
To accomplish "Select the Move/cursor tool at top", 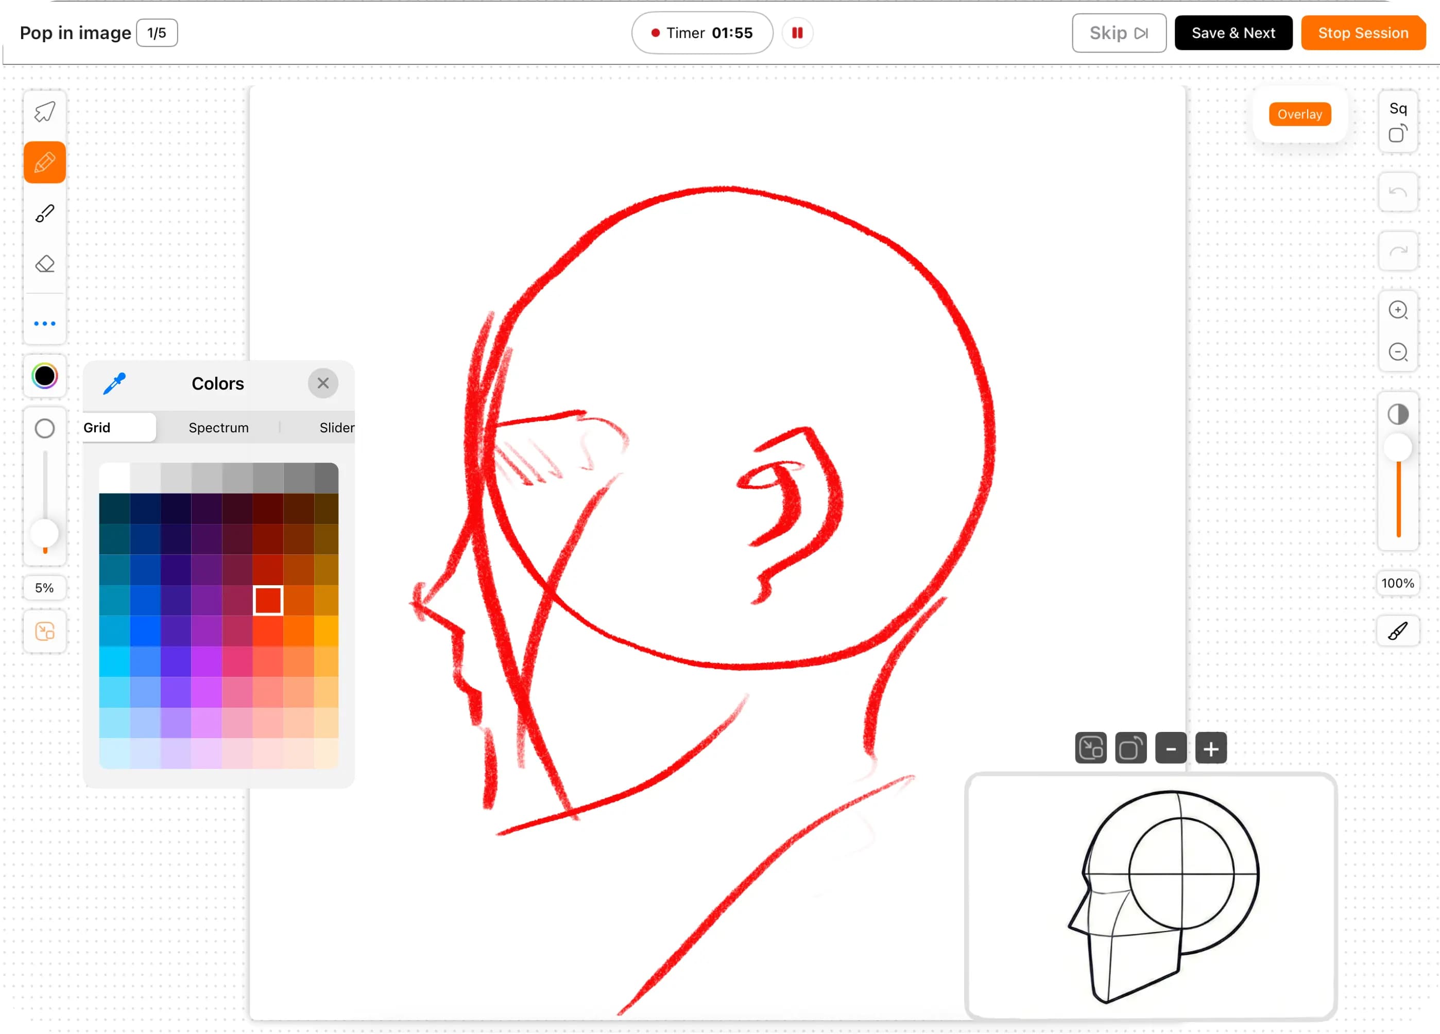I will pyautogui.click(x=44, y=112).
